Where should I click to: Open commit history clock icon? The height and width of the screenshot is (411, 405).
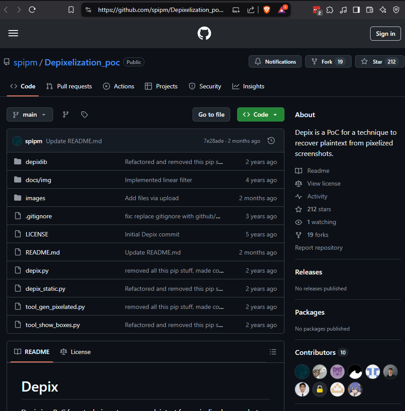coord(271,141)
